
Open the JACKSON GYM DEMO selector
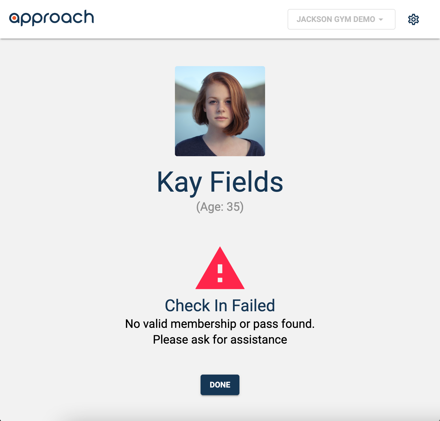click(x=341, y=19)
